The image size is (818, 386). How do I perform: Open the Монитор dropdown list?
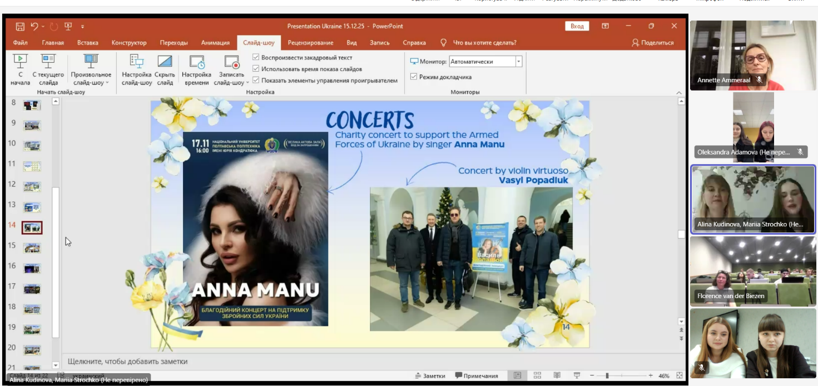pos(518,62)
